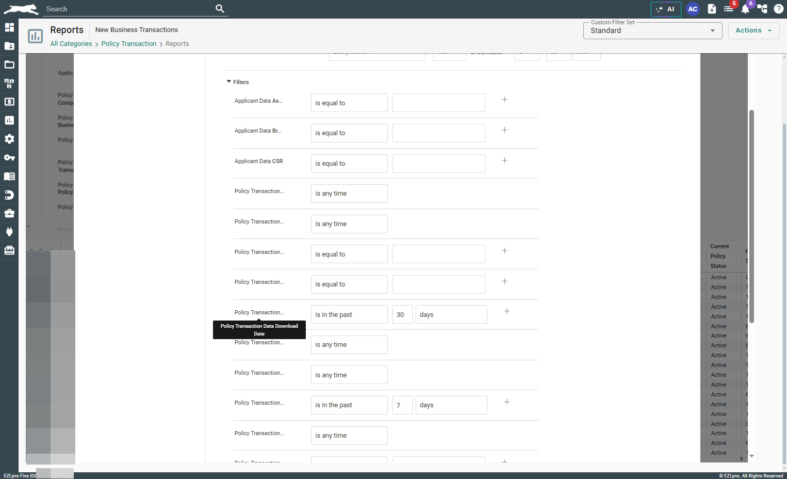
Task: Open the '30' row days unit dropdown
Action: point(451,314)
